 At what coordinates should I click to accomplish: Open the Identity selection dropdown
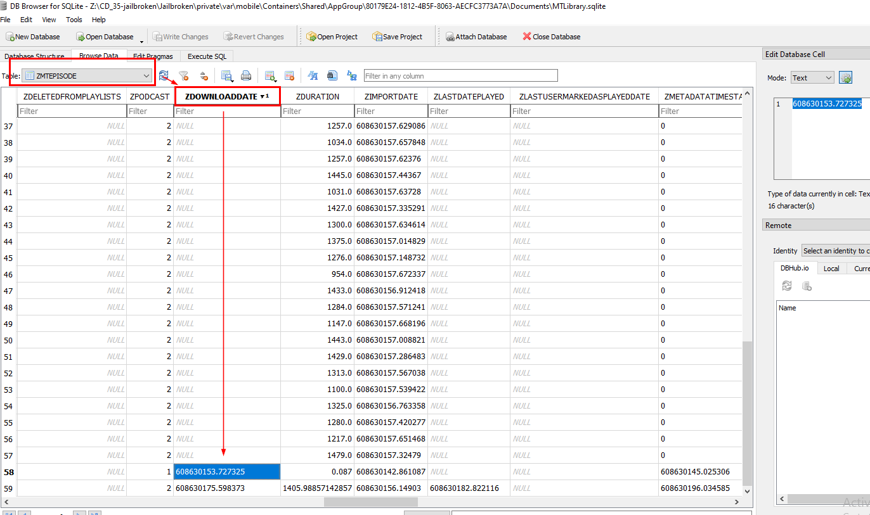click(x=836, y=251)
